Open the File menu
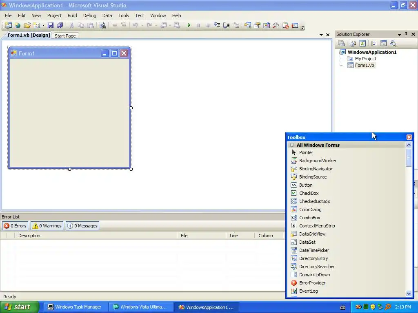418x313 pixels. coord(8,15)
